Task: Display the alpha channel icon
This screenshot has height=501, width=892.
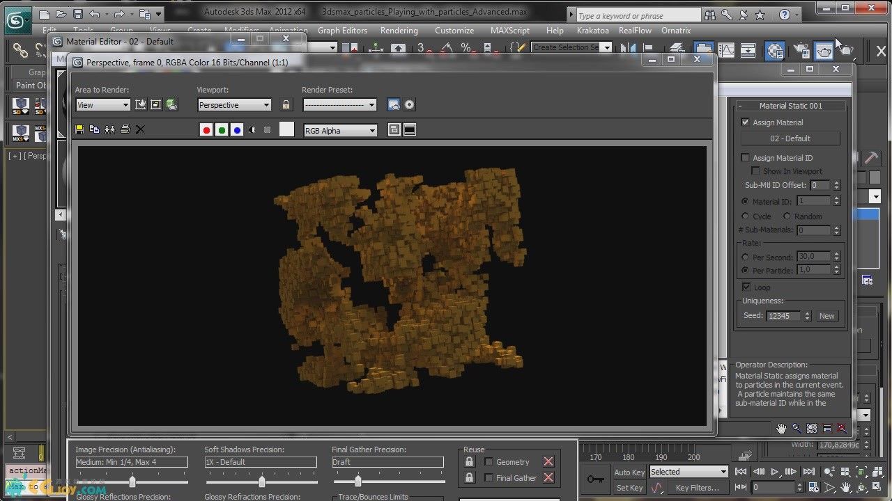Action: coord(252,129)
